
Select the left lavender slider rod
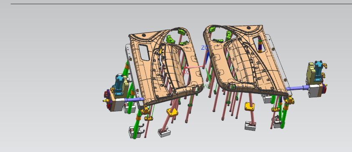134,100
